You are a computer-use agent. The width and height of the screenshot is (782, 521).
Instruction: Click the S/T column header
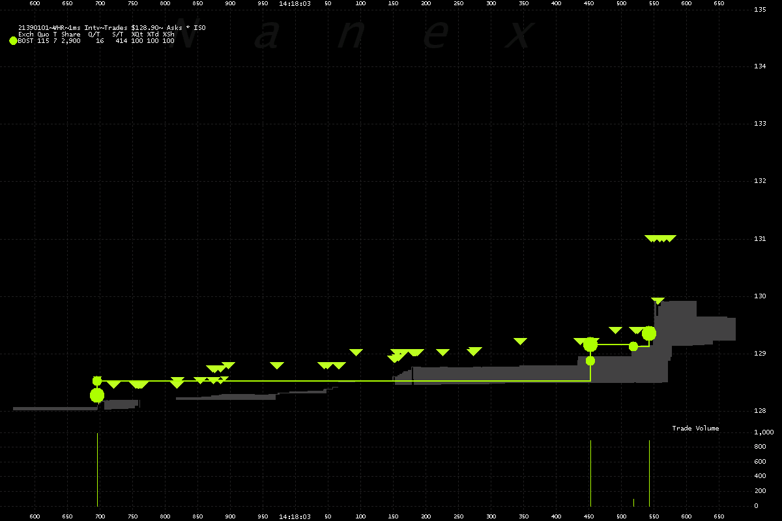click(x=118, y=34)
